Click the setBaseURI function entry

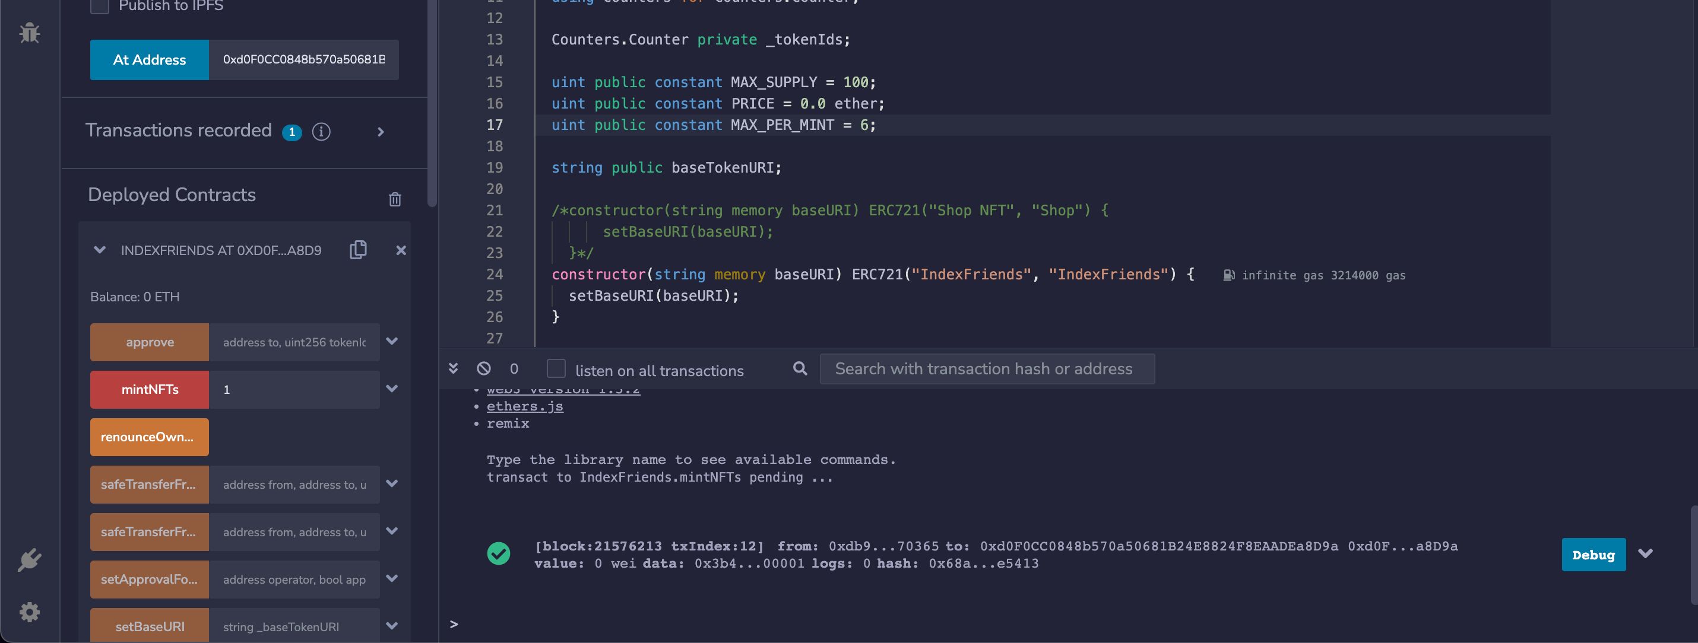coord(150,626)
